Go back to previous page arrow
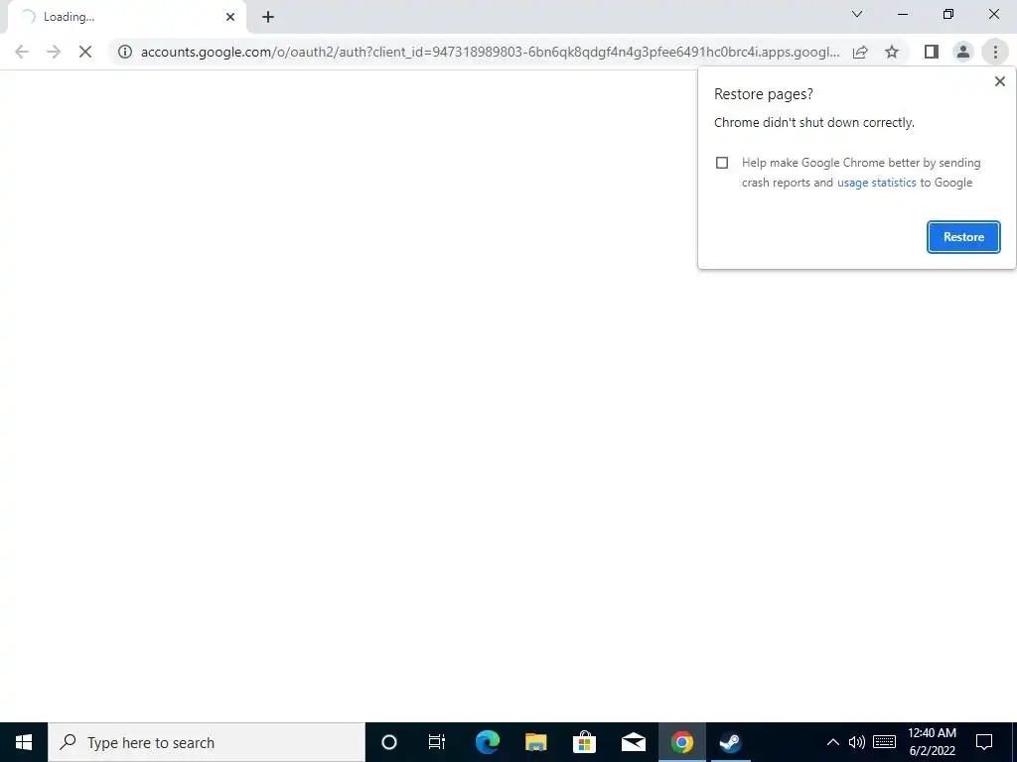The height and width of the screenshot is (762, 1017). click(22, 52)
